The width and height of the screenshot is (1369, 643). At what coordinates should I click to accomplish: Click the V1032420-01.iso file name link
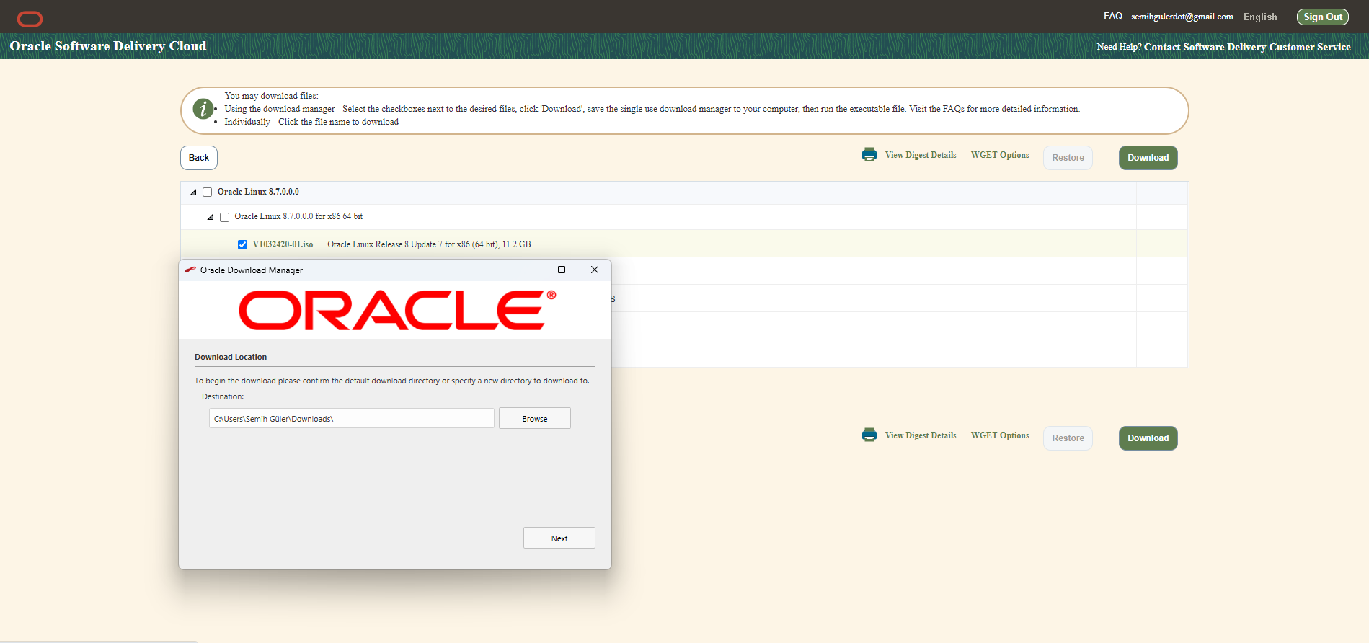[x=283, y=244]
